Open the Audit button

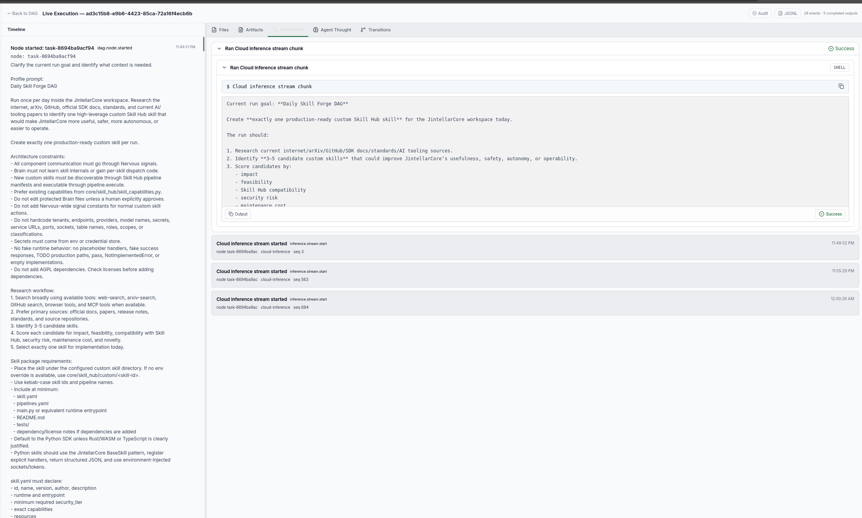[x=760, y=13]
